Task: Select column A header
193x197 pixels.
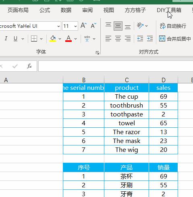Action: point(31,80)
